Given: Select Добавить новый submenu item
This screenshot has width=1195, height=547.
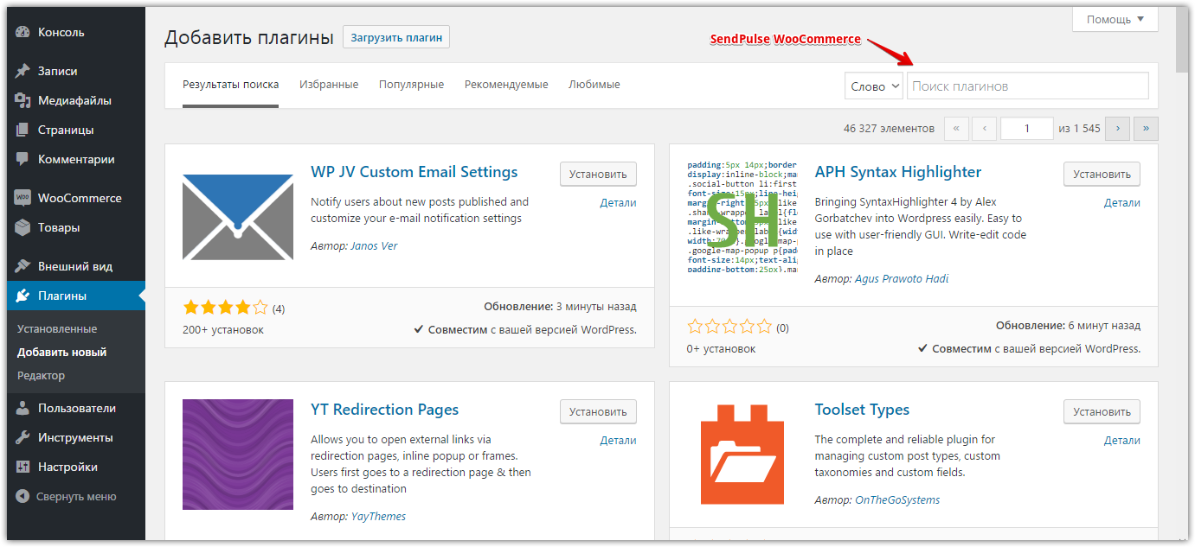Looking at the screenshot, I should pos(62,353).
